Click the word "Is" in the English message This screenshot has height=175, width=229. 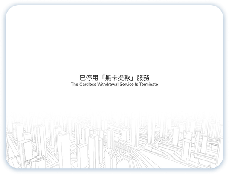click(136, 85)
